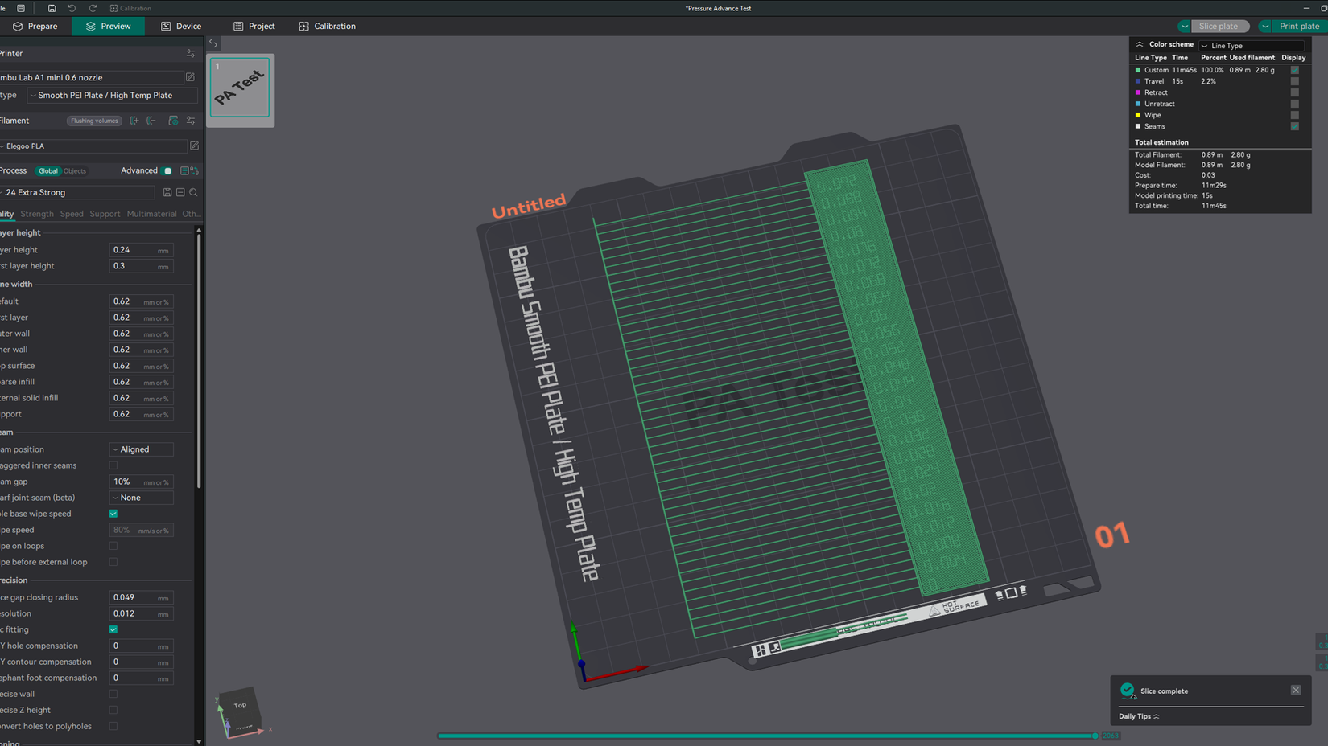1328x746 pixels.
Task: Click the save project icon in title bar
Action: pyautogui.click(x=52, y=8)
